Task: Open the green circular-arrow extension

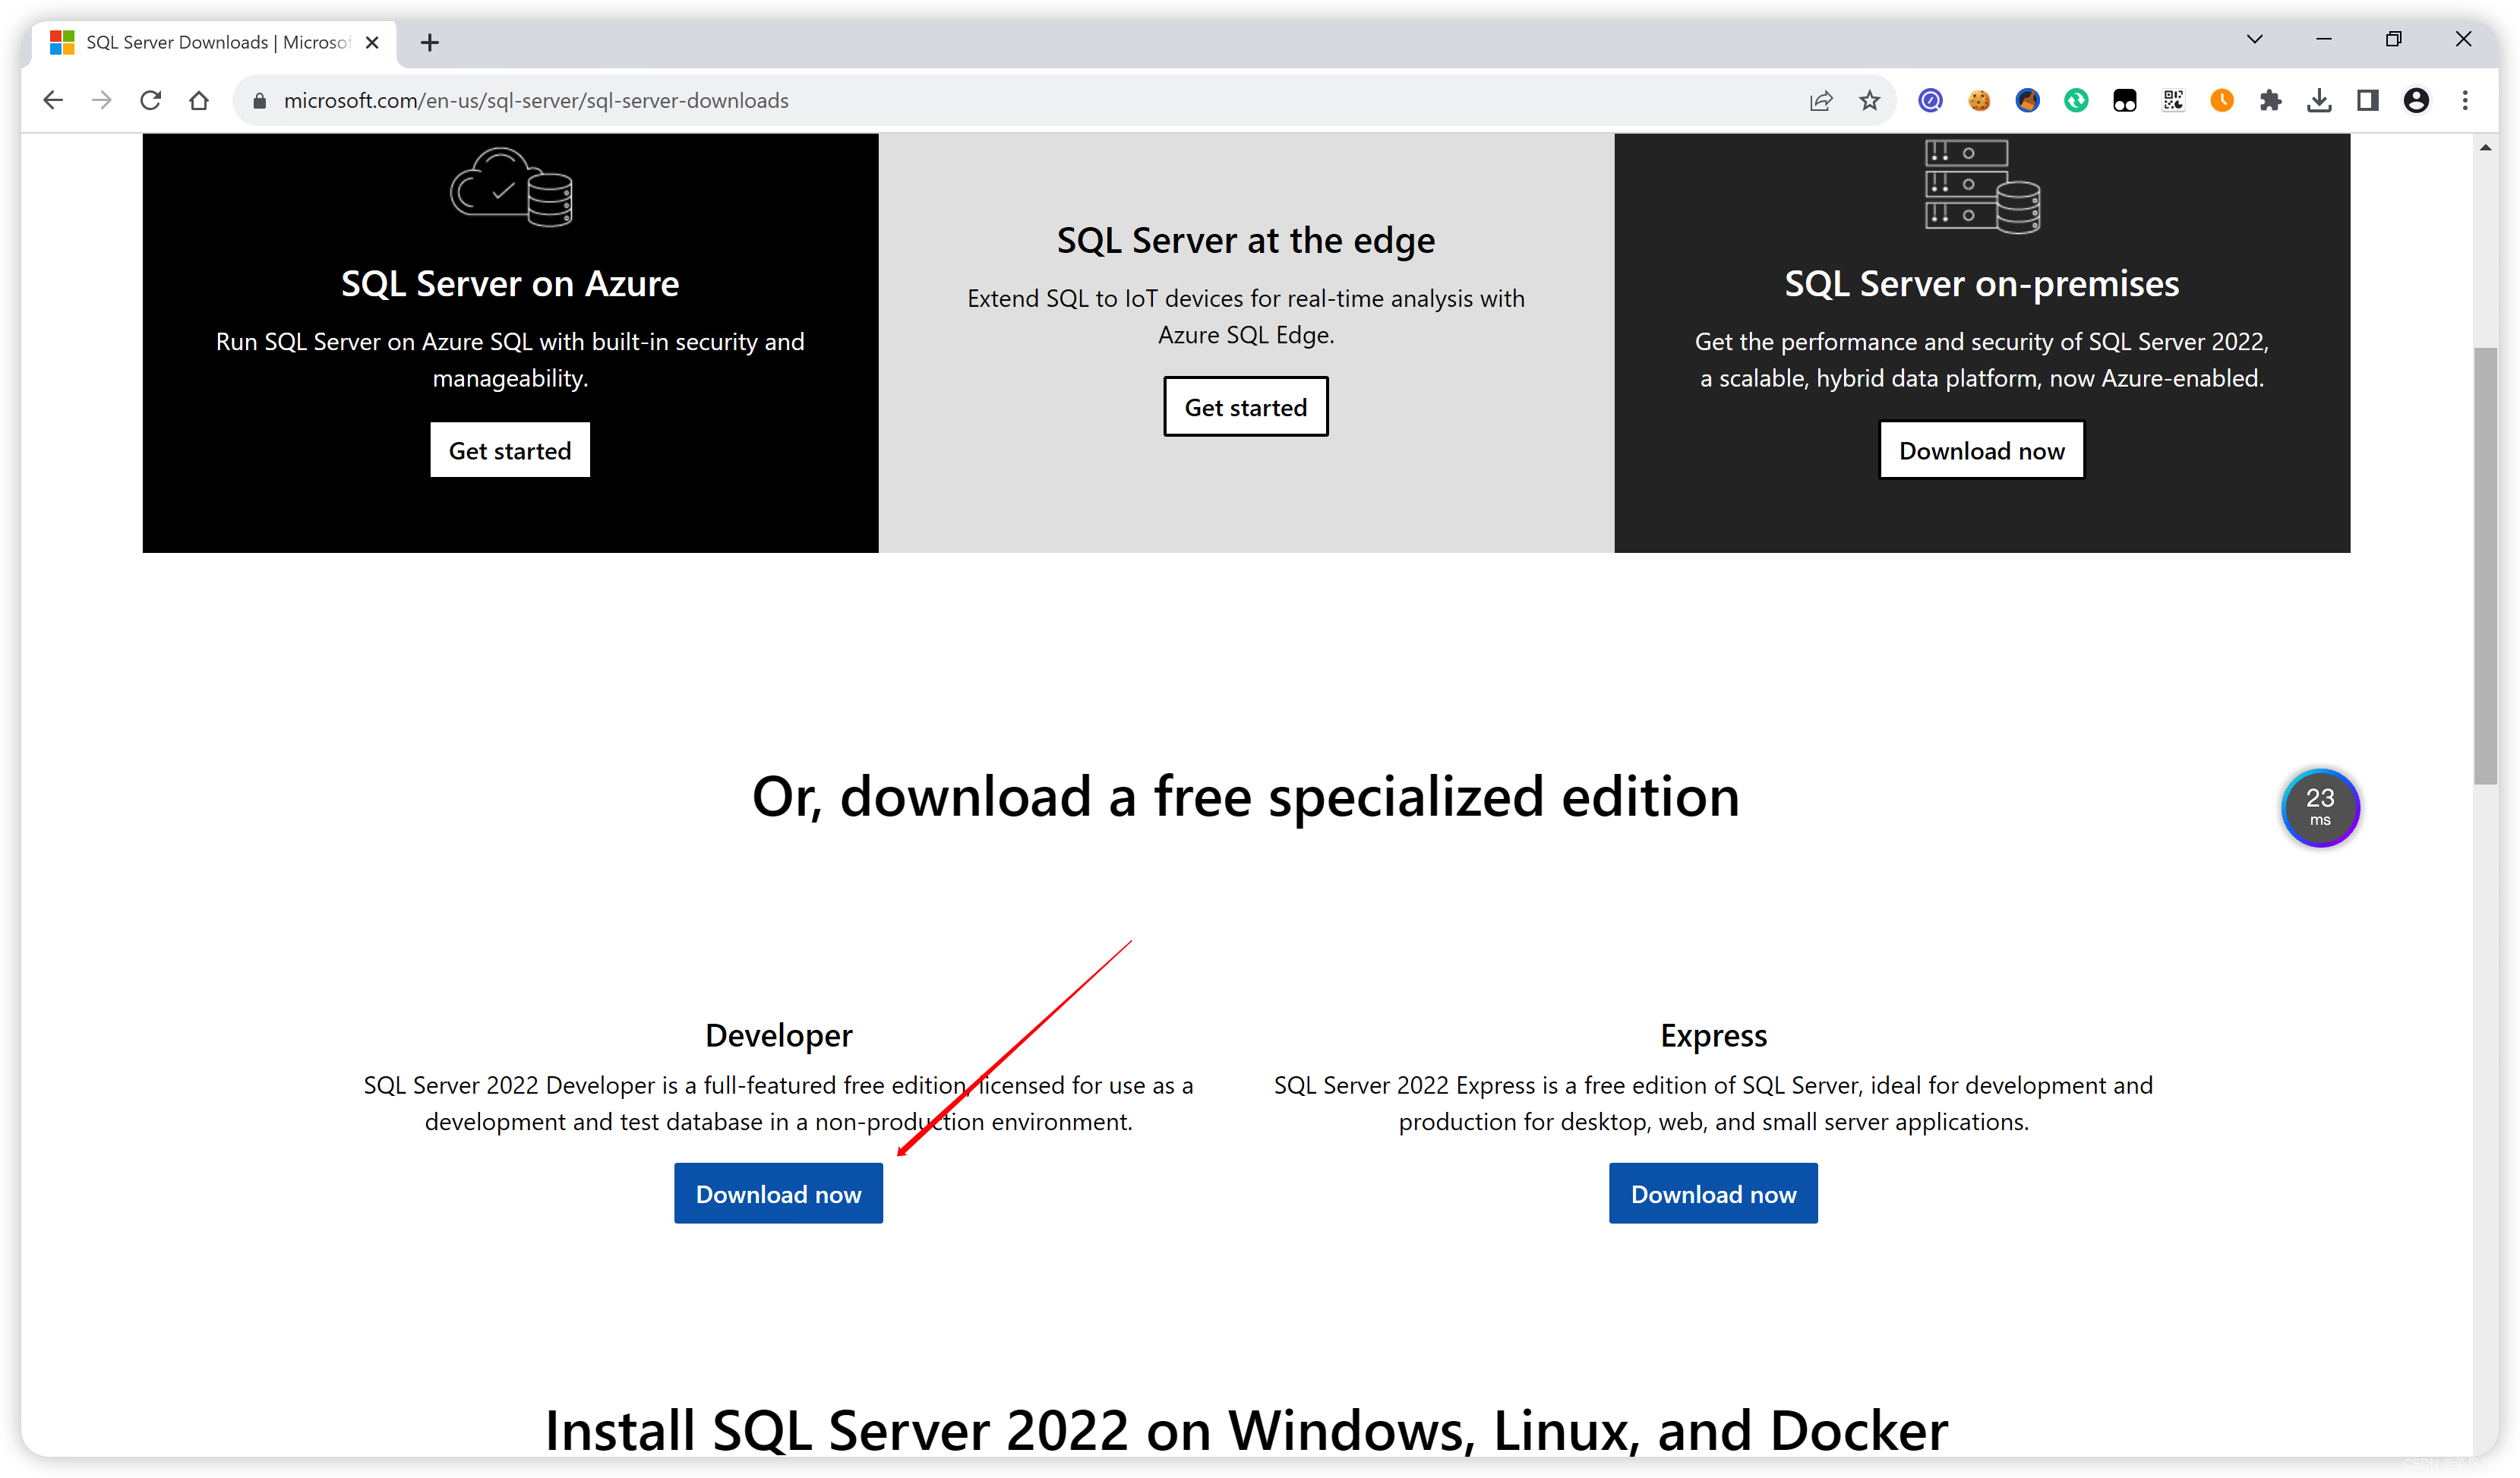Action: (2076, 100)
